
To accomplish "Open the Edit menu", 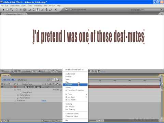I will [x=7, y=5].
